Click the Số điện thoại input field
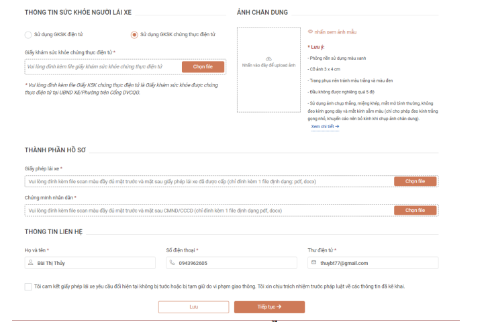 point(232,263)
